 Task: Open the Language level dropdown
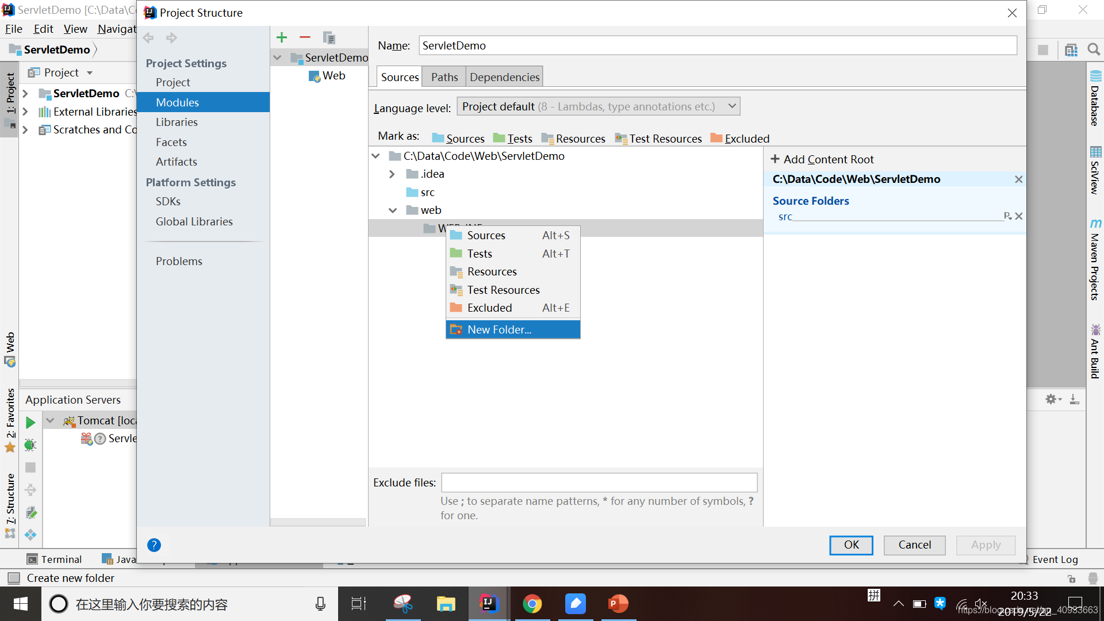coord(599,106)
